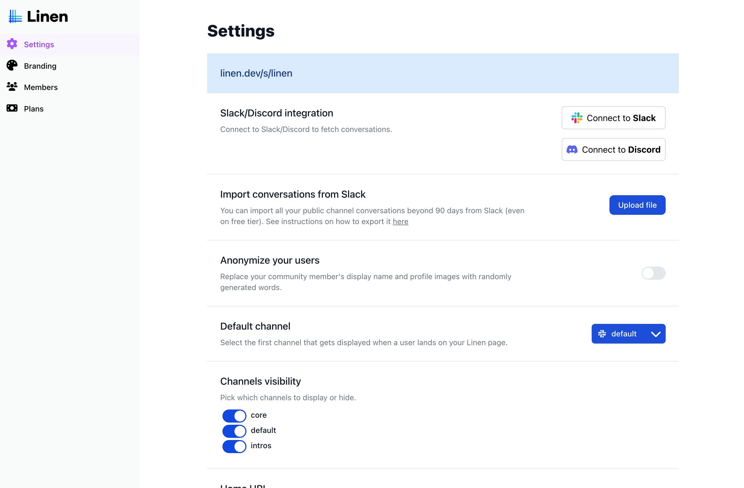Click 'Pick which channels to display or hide.' text
This screenshot has height=488, width=744.
288,397
